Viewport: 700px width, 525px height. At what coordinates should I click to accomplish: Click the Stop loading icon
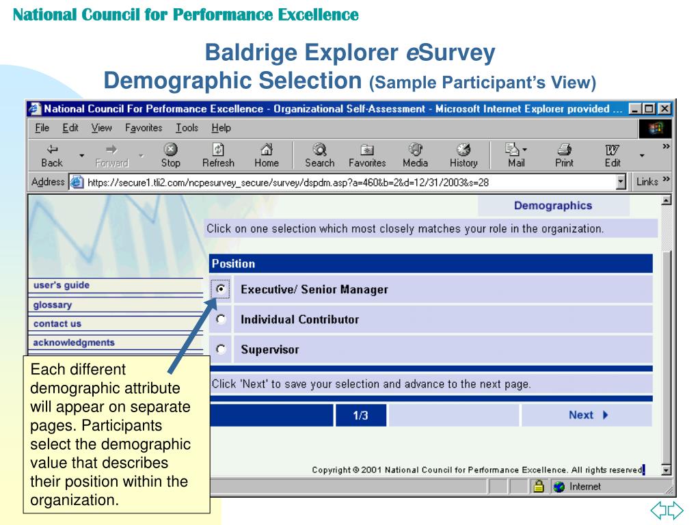170,149
